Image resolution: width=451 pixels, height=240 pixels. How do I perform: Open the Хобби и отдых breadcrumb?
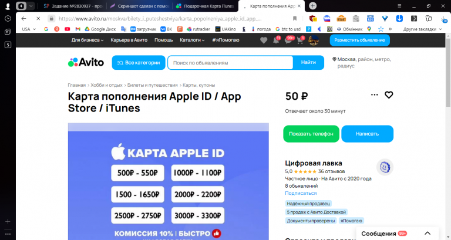point(106,85)
